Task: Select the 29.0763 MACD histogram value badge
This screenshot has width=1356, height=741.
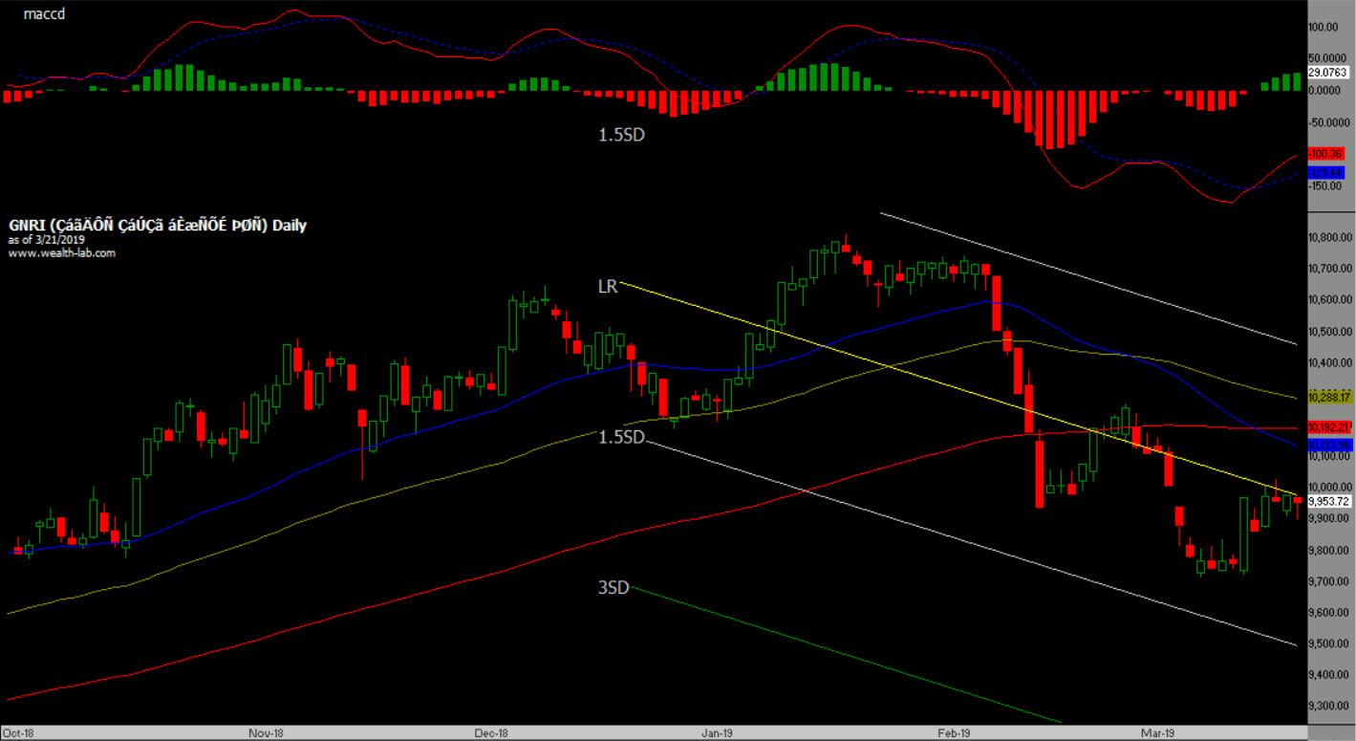Action: pos(1327,72)
